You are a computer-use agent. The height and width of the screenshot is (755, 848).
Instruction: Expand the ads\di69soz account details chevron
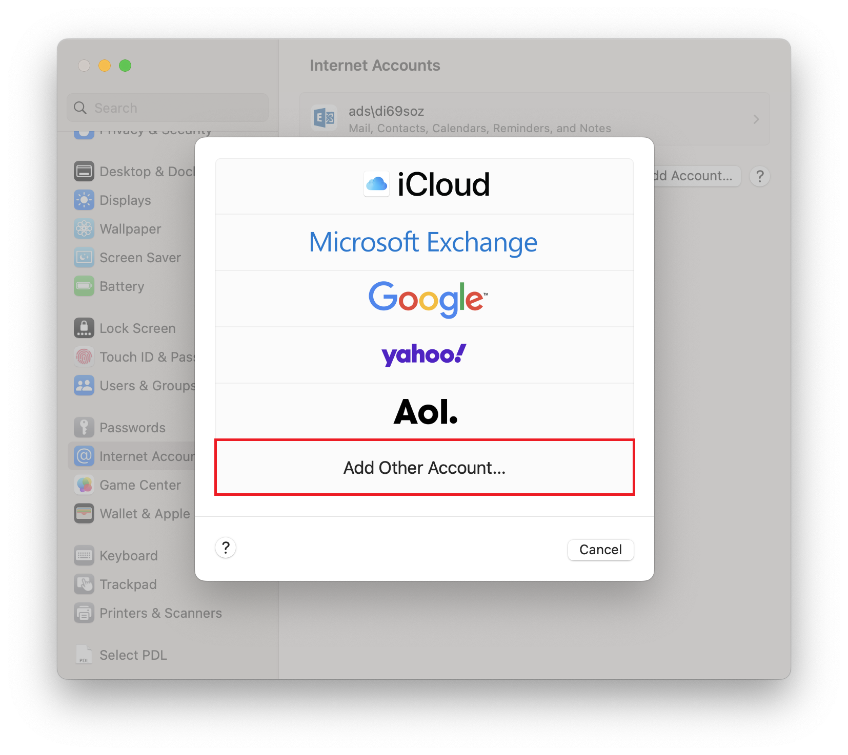coord(756,119)
